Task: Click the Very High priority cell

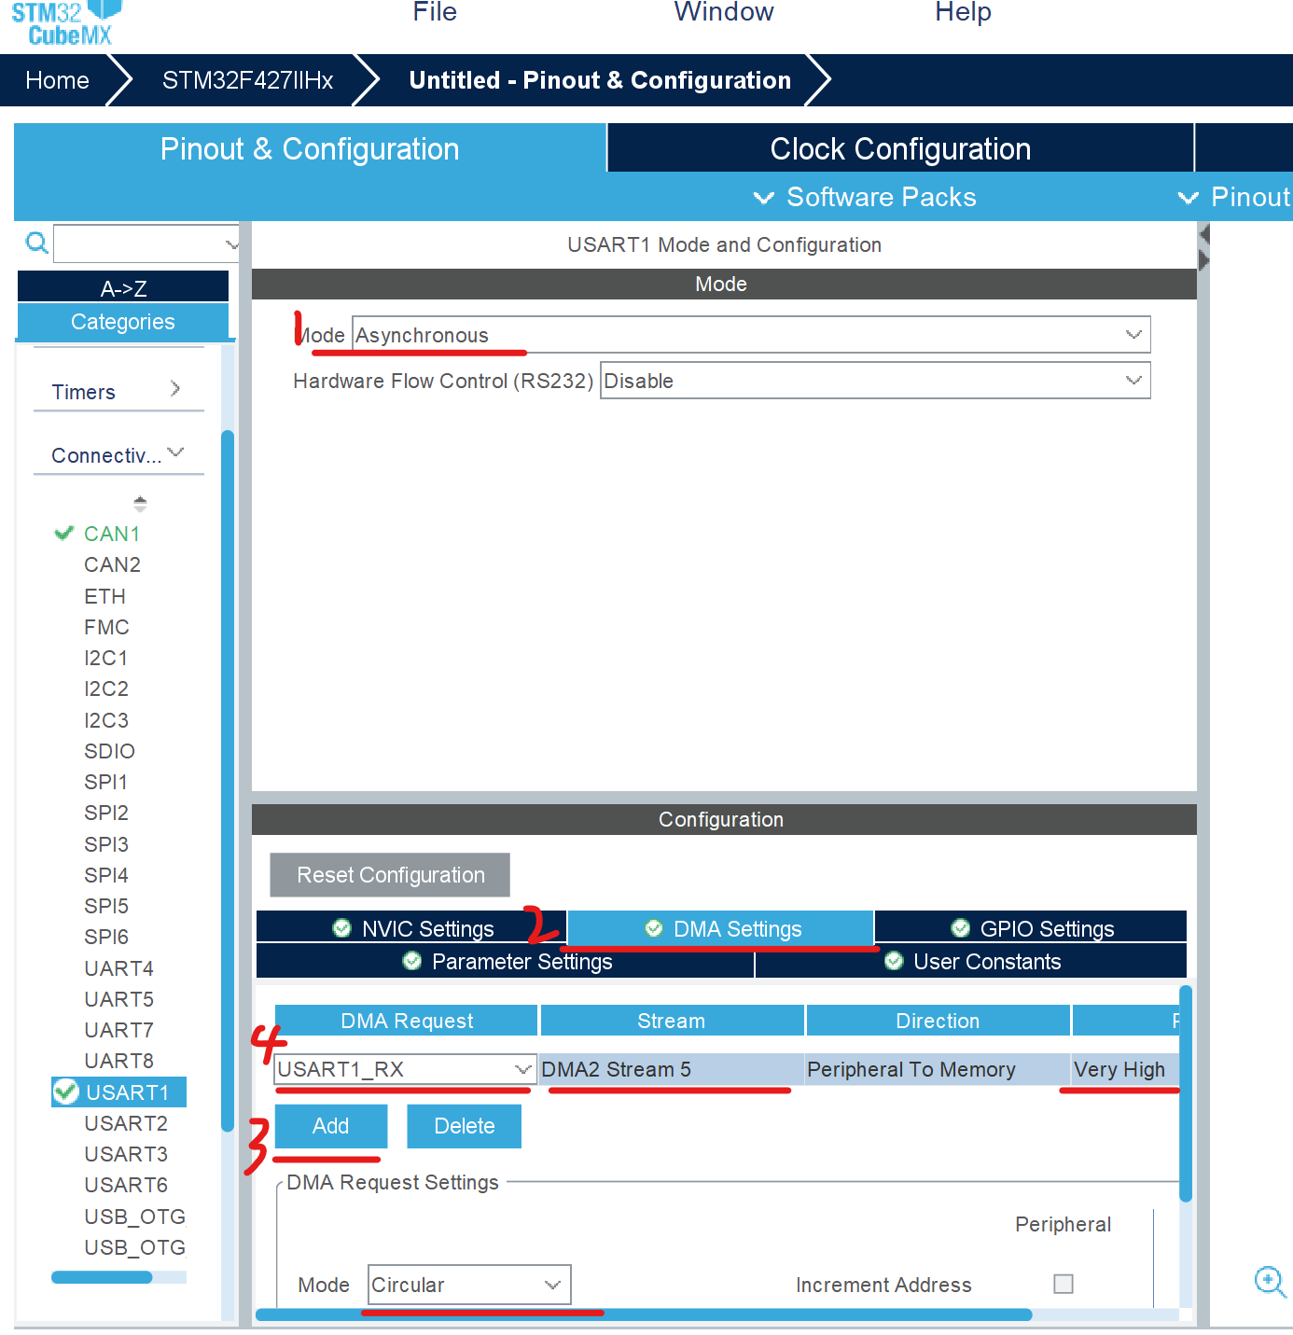Action: [x=1125, y=1069]
